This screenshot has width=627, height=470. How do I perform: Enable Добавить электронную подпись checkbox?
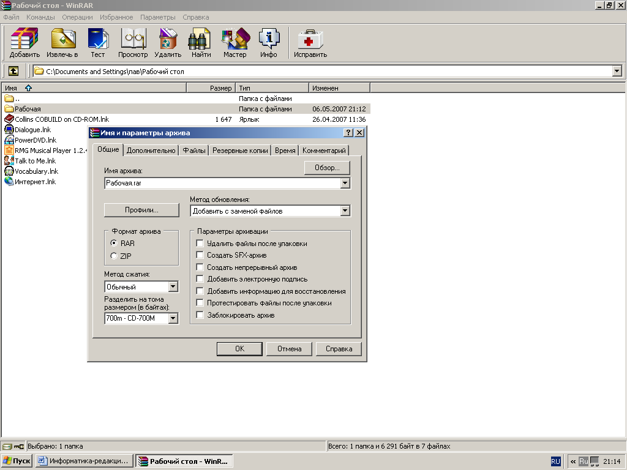coord(200,279)
